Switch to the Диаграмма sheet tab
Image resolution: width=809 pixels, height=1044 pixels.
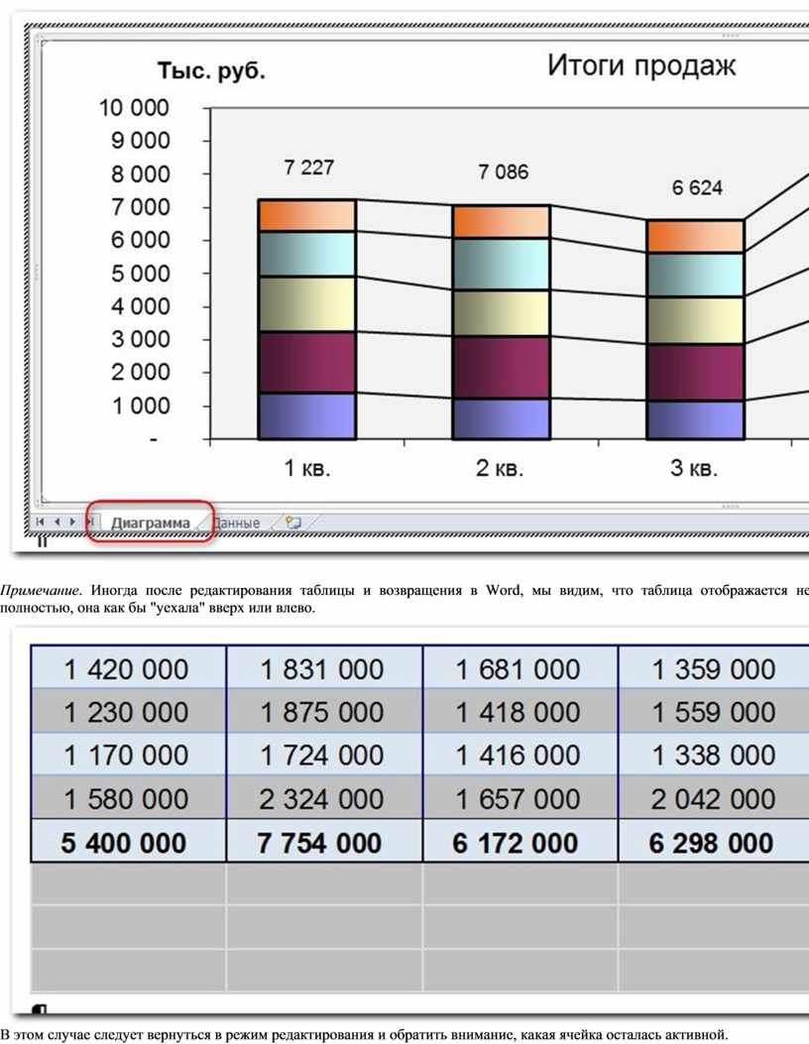point(150,522)
